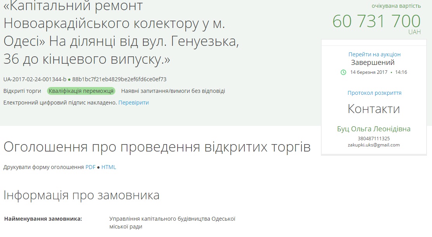Viewport: 432px width, 237px height.
Task: Click the contact phone number 380487111325
Action: pos(373,138)
